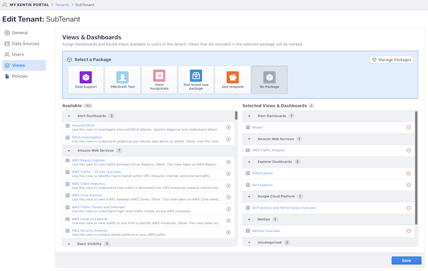Image resolution: width=428 pixels, height=271 pixels.
Task: Remove Attack from selected views
Action: click(x=409, y=127)
